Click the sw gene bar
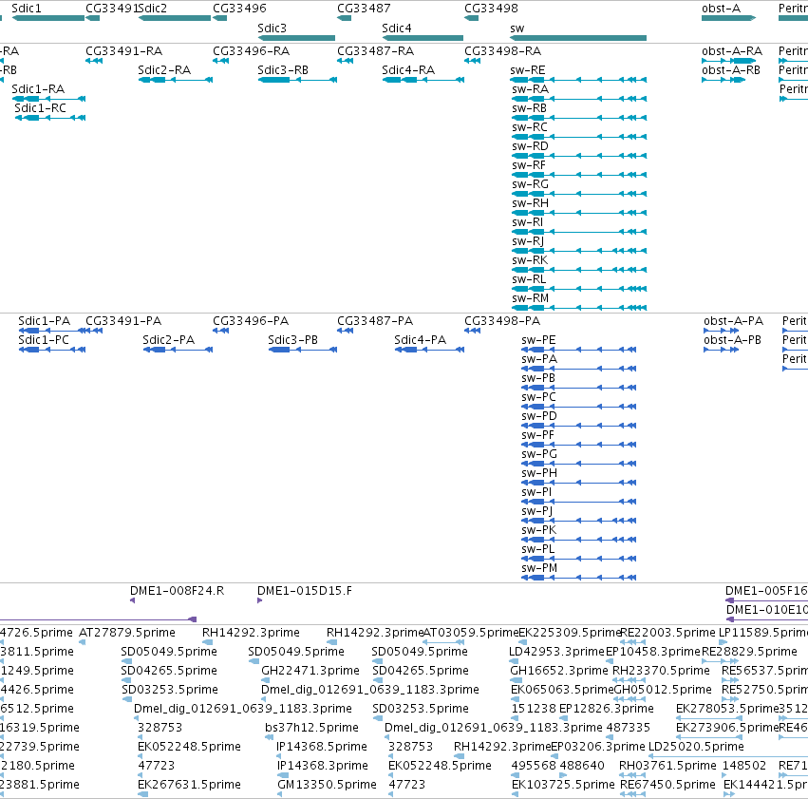 pos(578,38)
